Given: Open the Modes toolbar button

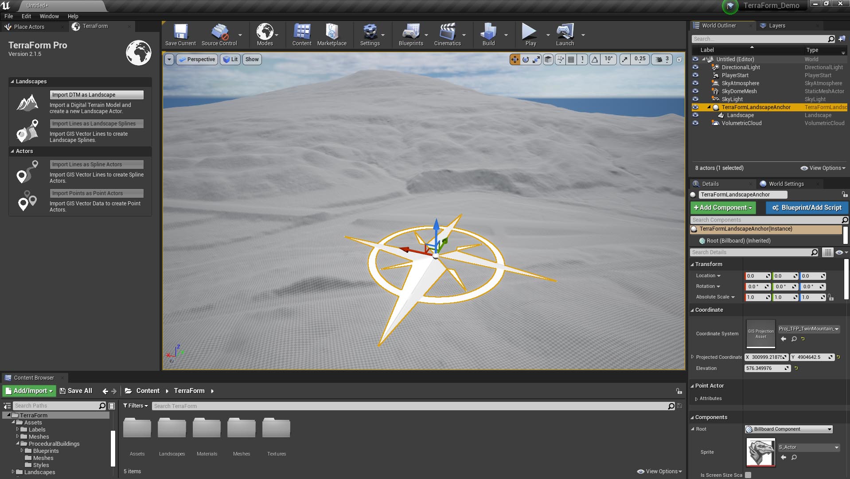Looking at the screenshot, I should coord(265,35).
